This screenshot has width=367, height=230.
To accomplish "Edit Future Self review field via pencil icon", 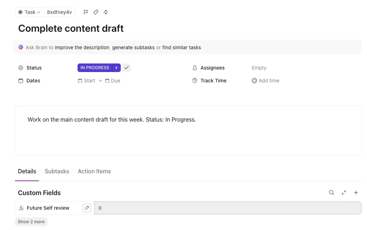I will point(87,208).
